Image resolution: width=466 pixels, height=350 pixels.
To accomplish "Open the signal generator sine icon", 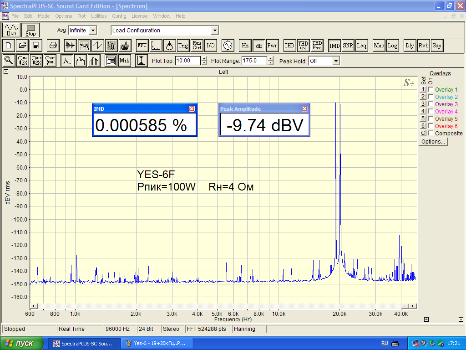I will click(x=228, y=46).
